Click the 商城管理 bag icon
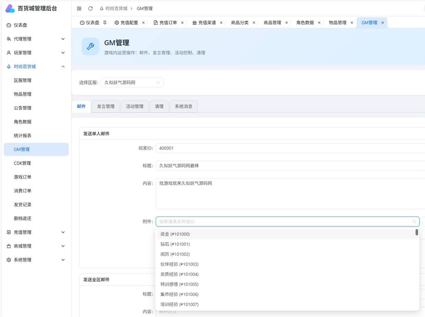 coord(9,246)
